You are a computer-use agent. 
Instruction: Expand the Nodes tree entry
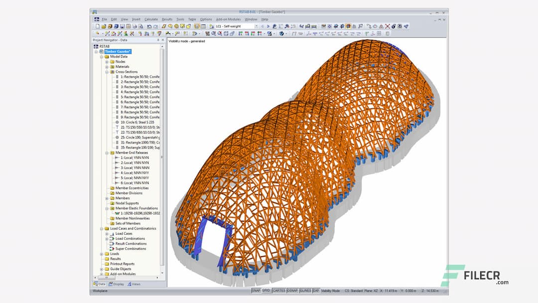(x=107, y=61)
